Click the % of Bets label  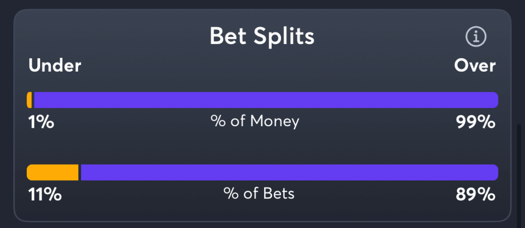coord(259,194)
